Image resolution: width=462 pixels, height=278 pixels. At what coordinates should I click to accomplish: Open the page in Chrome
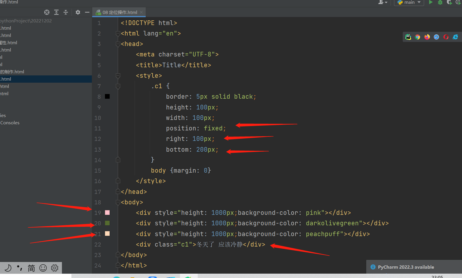(418, 37)
